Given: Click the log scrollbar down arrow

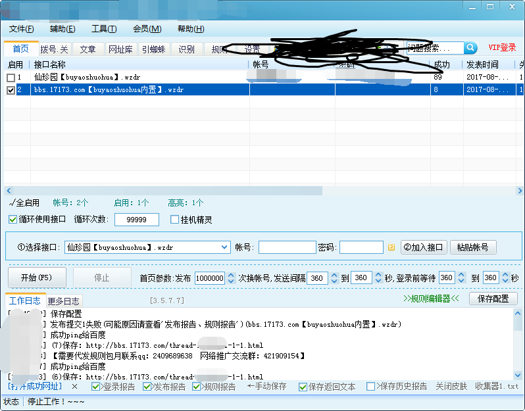Looking at the screenshot, I should coord(518,375).
